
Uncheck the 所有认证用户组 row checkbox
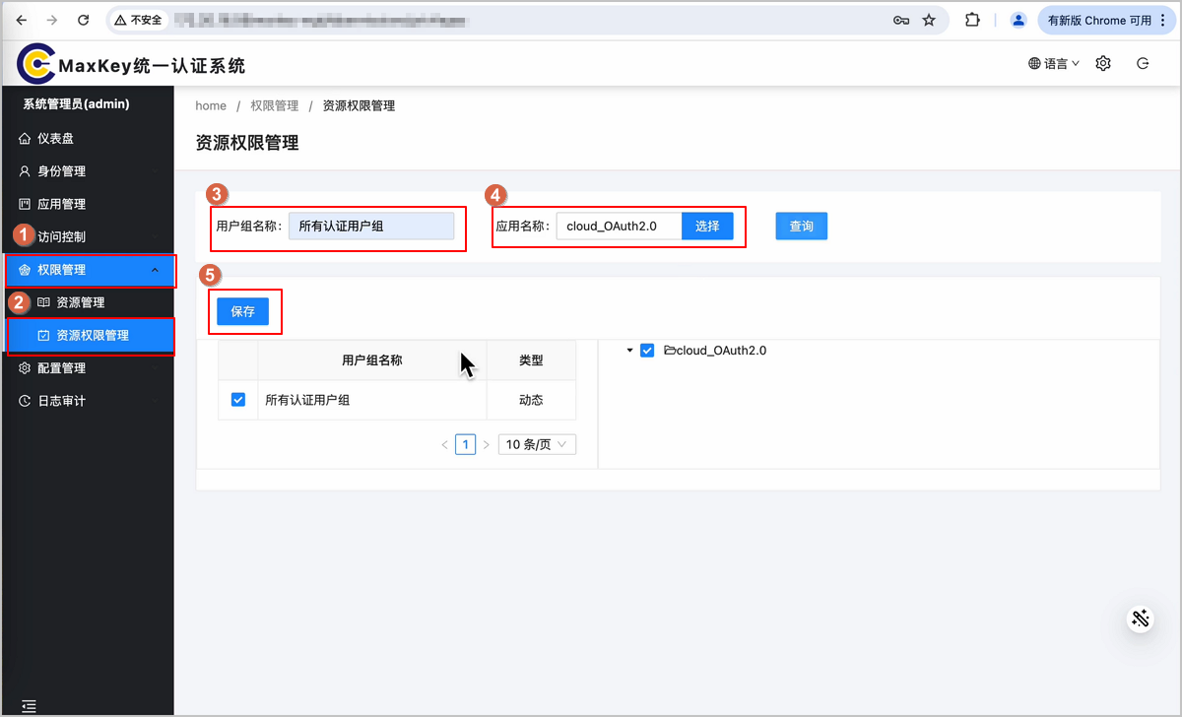[x=237, y=400]
